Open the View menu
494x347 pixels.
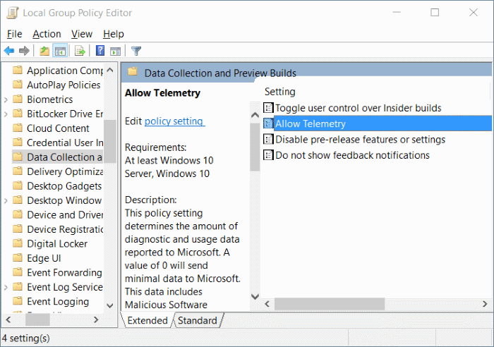pyautogui.click(x=82, y=34)
